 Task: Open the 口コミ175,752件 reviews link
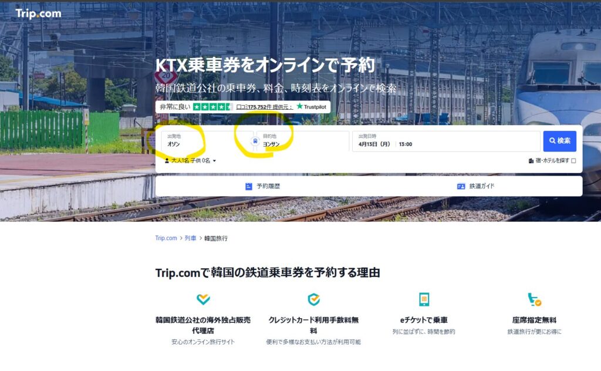(x=265, y=107)
